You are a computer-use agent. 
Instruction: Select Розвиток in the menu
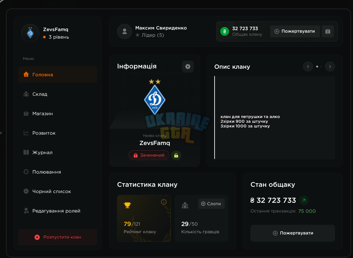coord(58,133)
